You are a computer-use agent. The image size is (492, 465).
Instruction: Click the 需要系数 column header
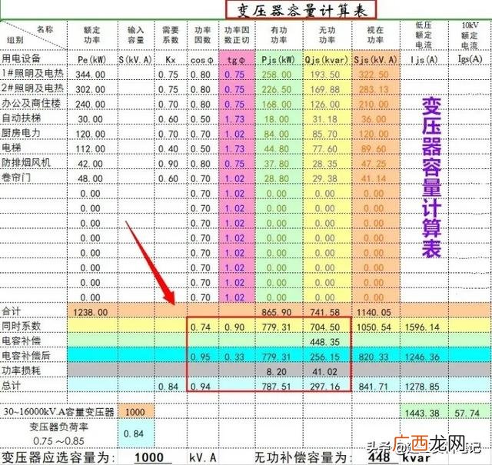pos(171,35)
